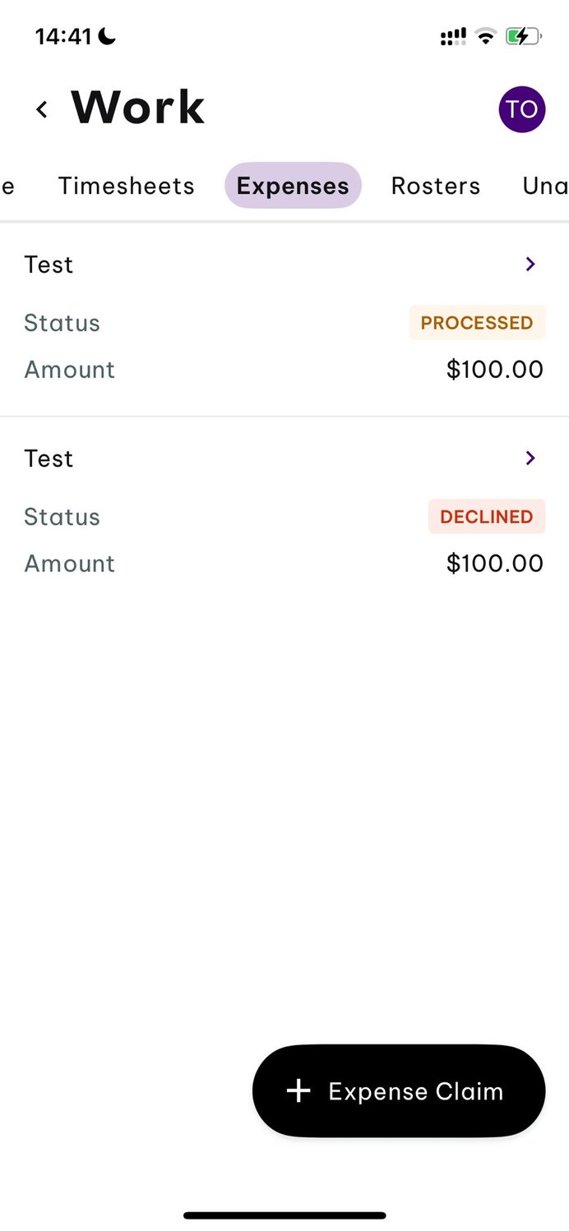This screenshot has width=569, height=1231.
Task: Switch to the Timesheets tab
Action: point(126,186)
